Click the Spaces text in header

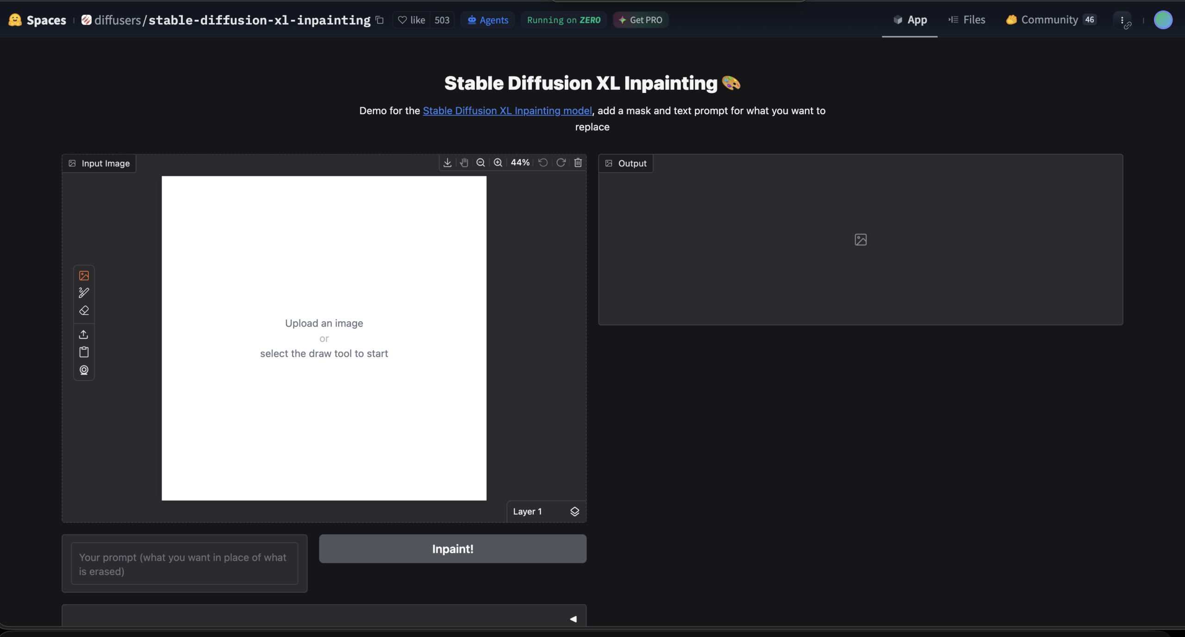tap(46, 20)
